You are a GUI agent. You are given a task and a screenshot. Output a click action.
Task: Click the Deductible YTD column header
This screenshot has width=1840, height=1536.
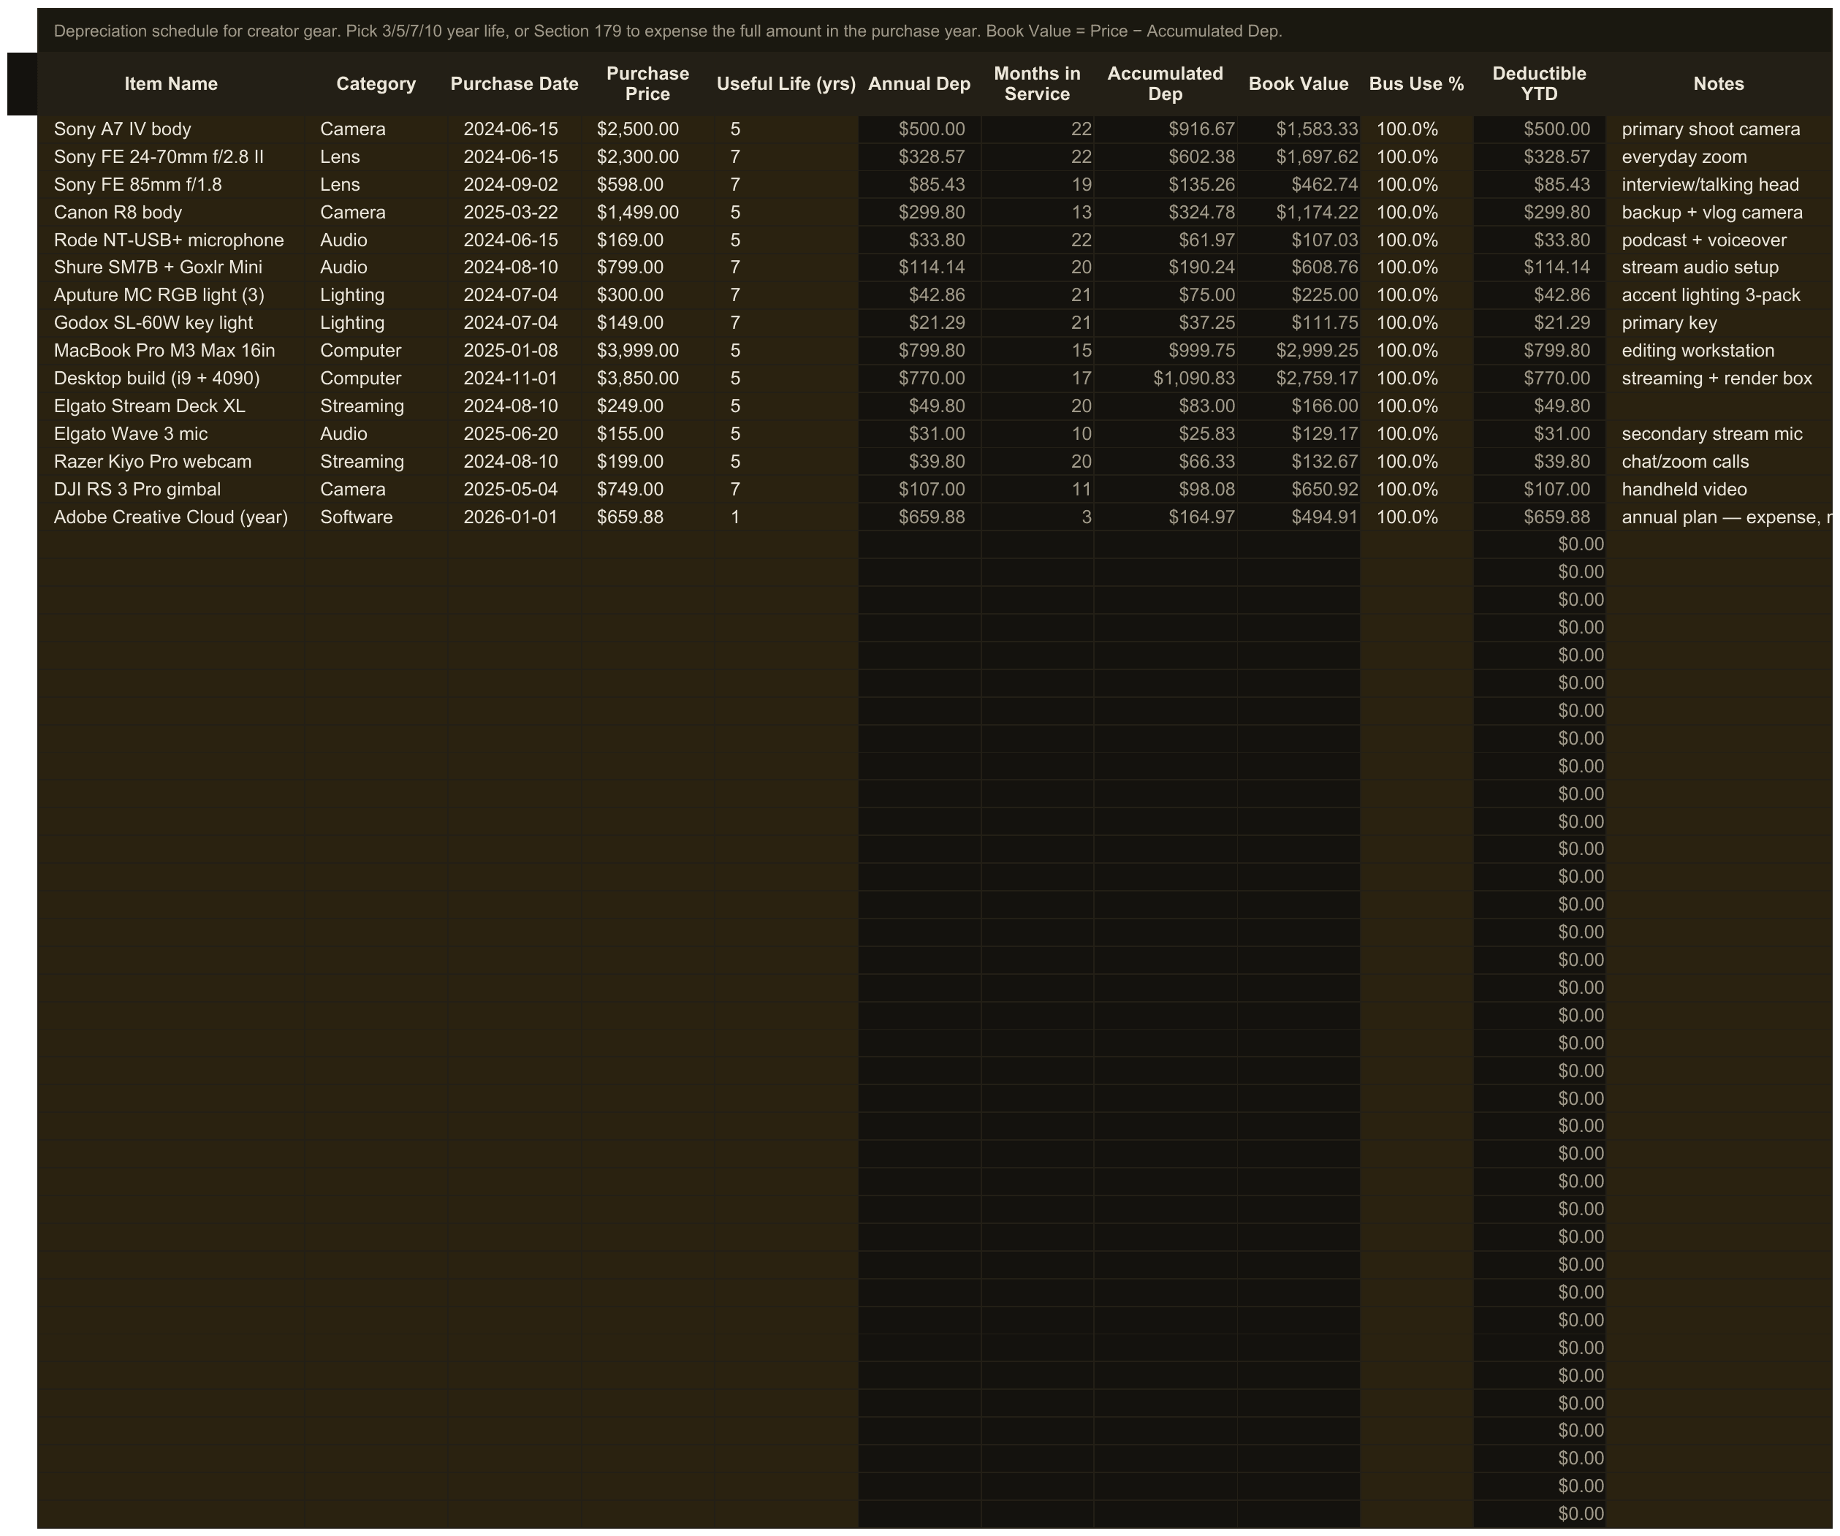tap(1540, 84)
